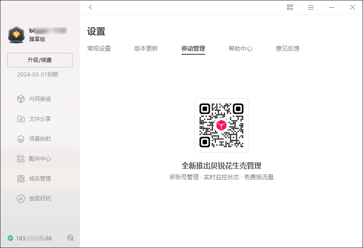The image size is (363, 248).
Task: Select the 移动管理 tab
Action: pyautogui.click(x=193, y=48)
